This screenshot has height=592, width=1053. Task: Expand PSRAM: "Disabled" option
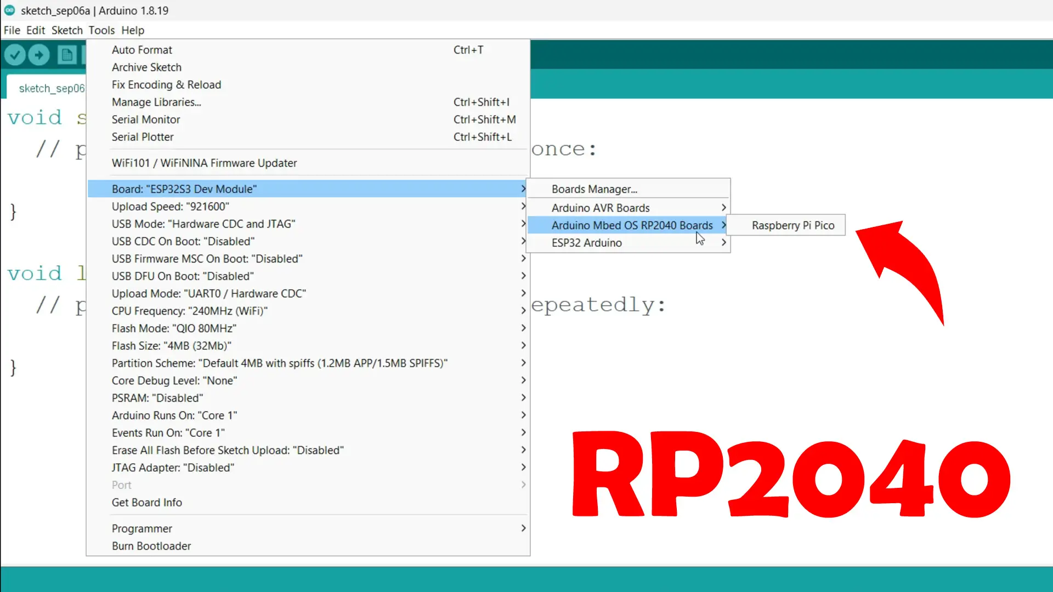(308, 398)
